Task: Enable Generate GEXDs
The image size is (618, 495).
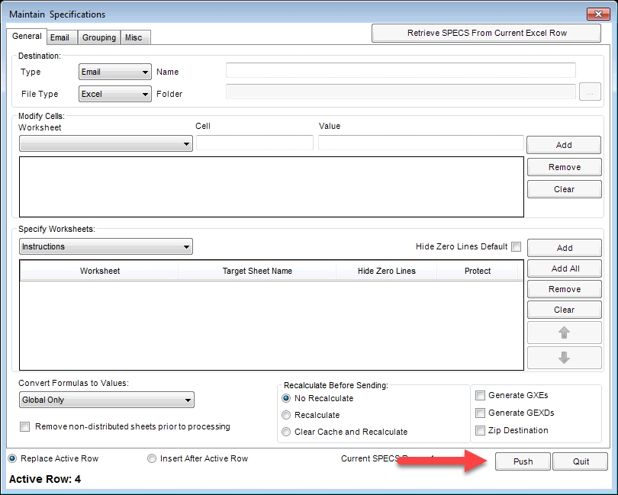Action: click(x=479, y=413)
